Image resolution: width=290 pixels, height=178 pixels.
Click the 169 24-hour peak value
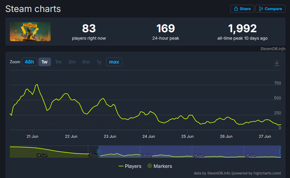tap(166, 28)
